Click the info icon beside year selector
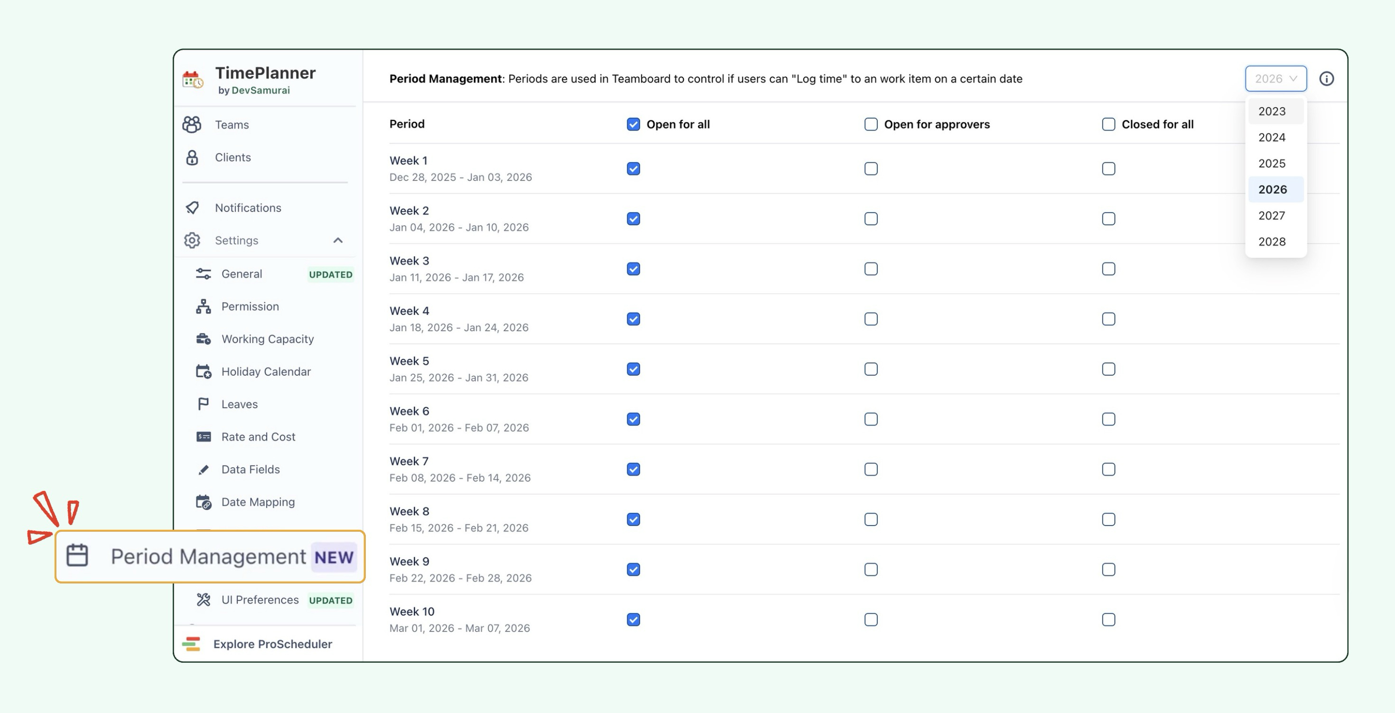This screenshot has height=713, width=1395. pyautogui.click(x=1326, y=79)
